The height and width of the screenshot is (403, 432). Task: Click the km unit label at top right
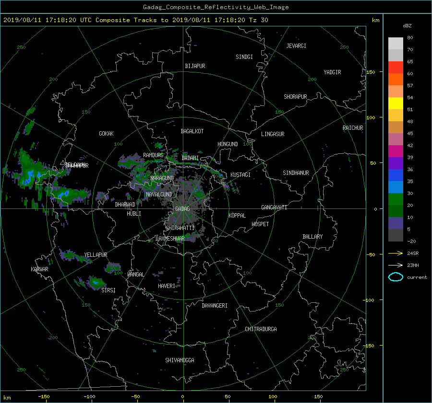point(375,20)
